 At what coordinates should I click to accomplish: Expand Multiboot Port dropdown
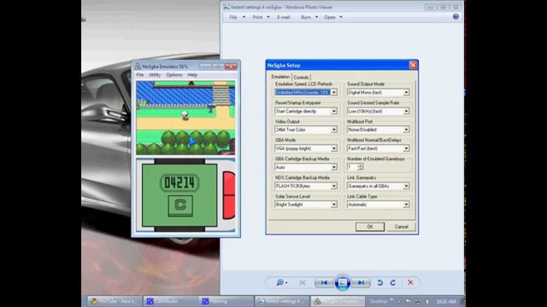406,130
